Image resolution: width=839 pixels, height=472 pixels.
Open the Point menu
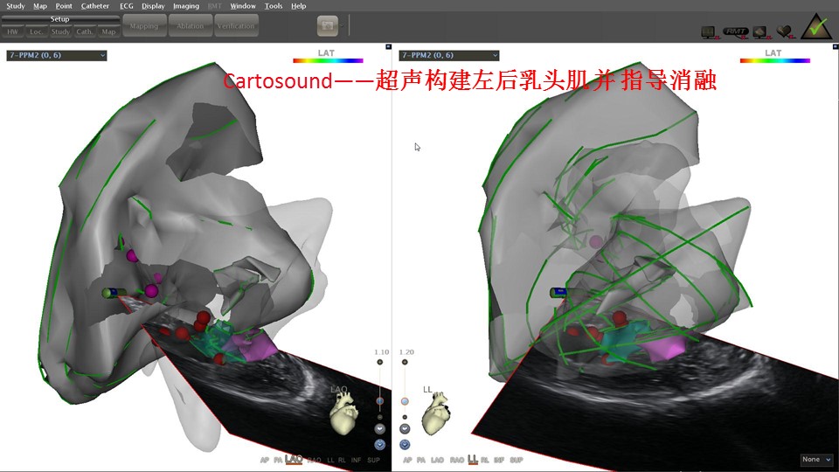(x=64, y=6)
